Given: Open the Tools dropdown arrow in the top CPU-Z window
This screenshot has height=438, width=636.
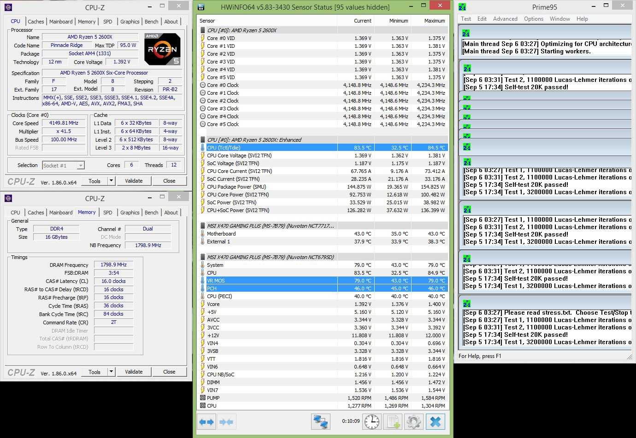Looking at the screenshot, I should 111,181.
